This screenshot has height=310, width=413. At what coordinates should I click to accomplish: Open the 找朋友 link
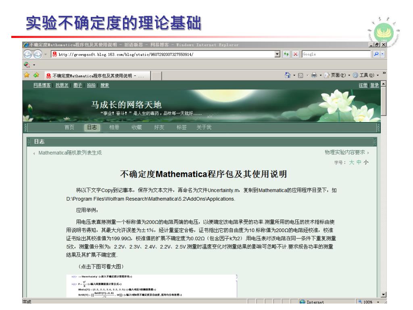[x=62, y=85]
